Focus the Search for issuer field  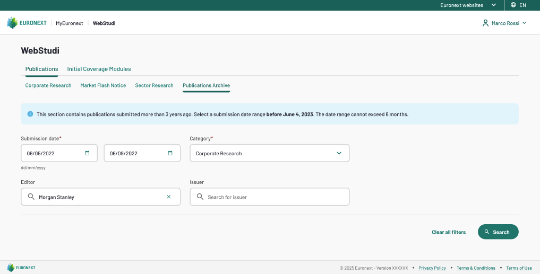(x=270, y=197)
